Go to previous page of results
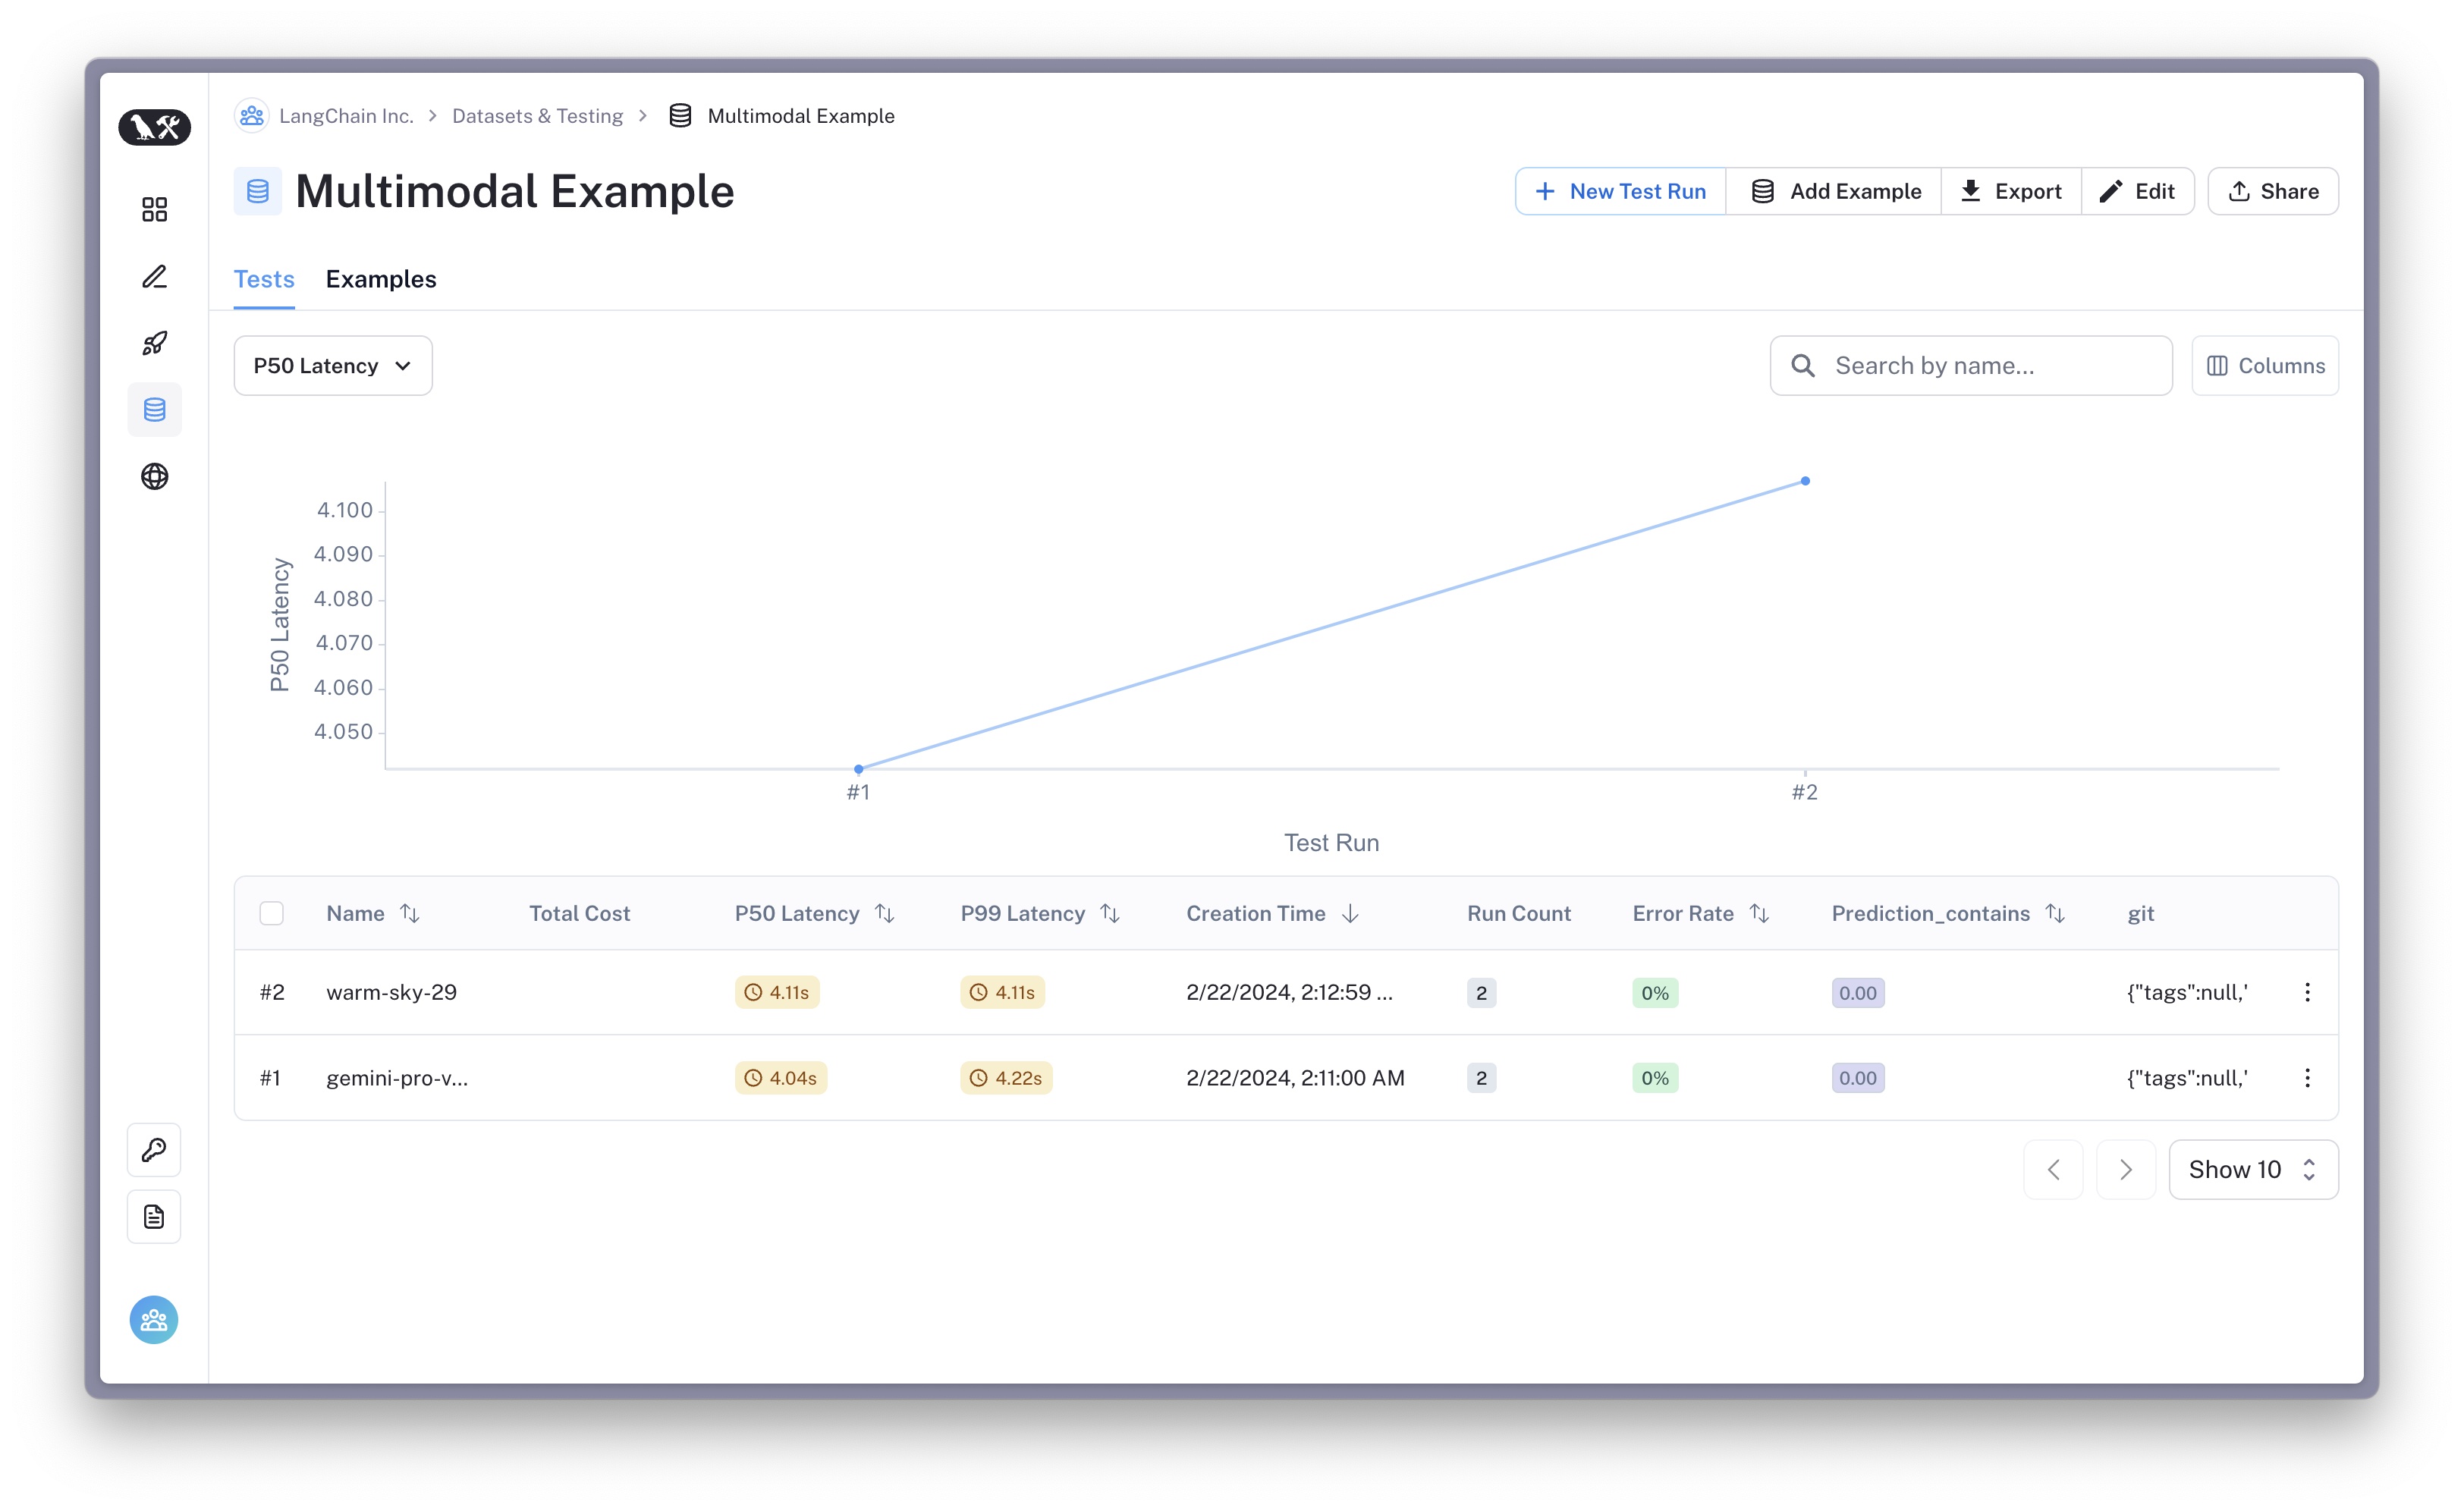The image size is (2464, 1511). click(x=2054, y=1170)
